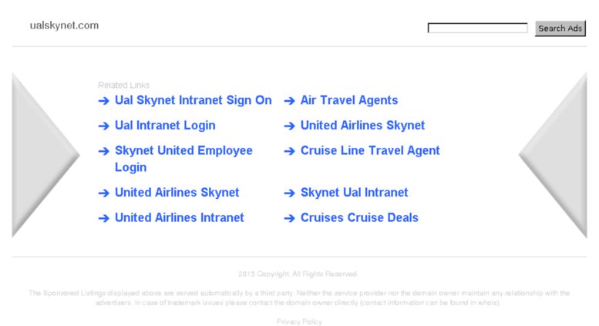This screenshot has height=326, width=599.
Task: Open the Privacy Policy link
Action: [x=299, y=321]
